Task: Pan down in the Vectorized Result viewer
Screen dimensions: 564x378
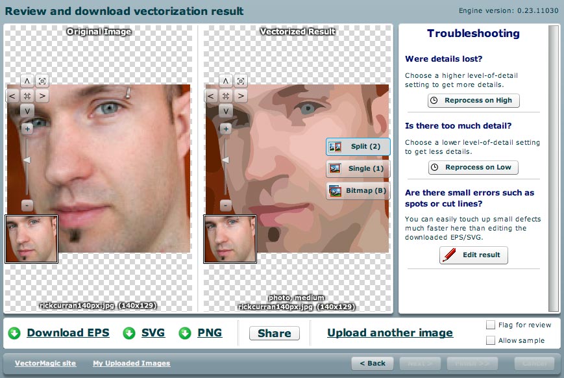Action: pos(225,110)
